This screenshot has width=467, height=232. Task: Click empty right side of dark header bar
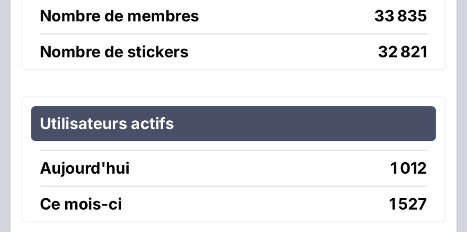click(319, 124)
